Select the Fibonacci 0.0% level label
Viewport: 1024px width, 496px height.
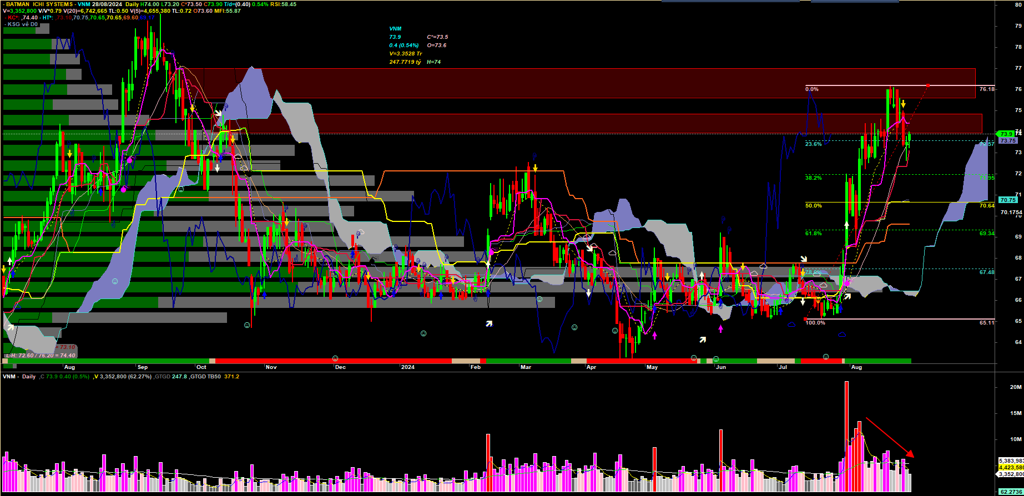coord(812,89)
